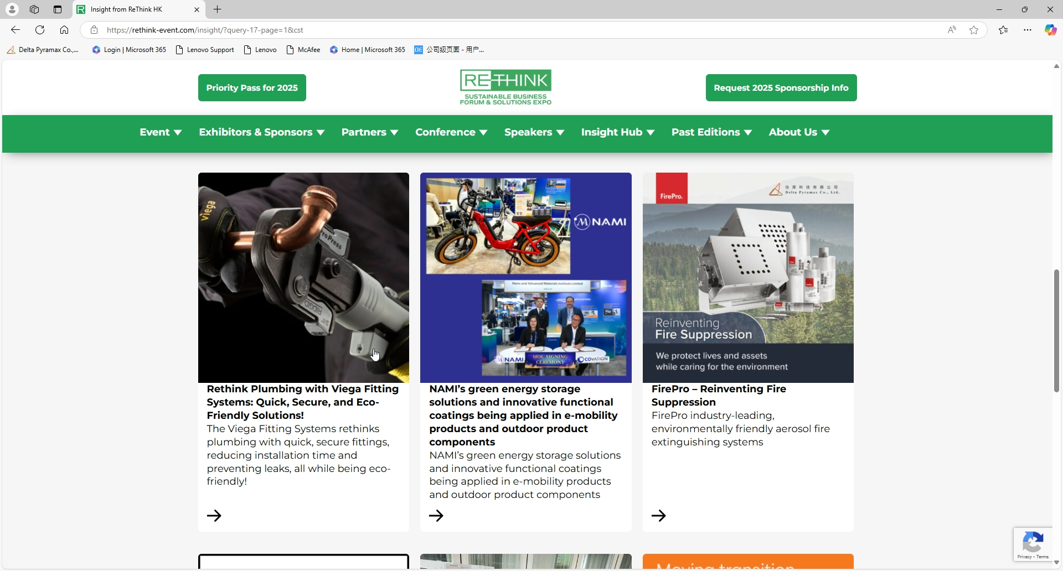Click the reCAPTCHA badge
Viewport: 1063px width, 571px height.
pyautogui.click(x=1033, y=544)
